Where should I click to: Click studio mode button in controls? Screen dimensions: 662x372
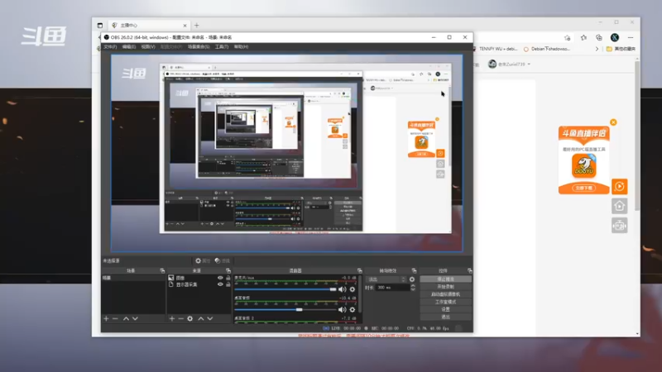tap(445, 302)
